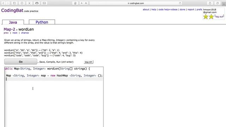Open the CodingBat home logo link
The width and height of the screenshot is (226, 127).
pos(12,10)
